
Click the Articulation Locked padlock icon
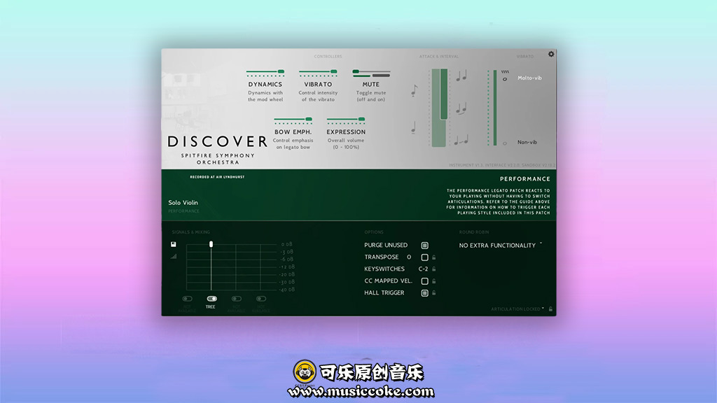tap(551, 309)
